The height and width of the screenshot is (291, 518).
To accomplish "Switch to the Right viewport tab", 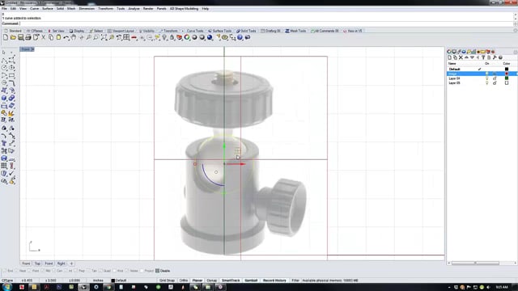I will 62,264.
